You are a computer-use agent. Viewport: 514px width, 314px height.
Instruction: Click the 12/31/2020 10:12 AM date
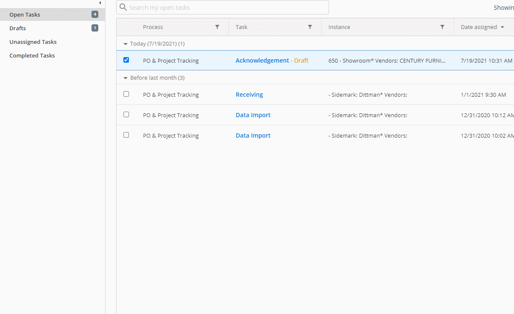487,115
